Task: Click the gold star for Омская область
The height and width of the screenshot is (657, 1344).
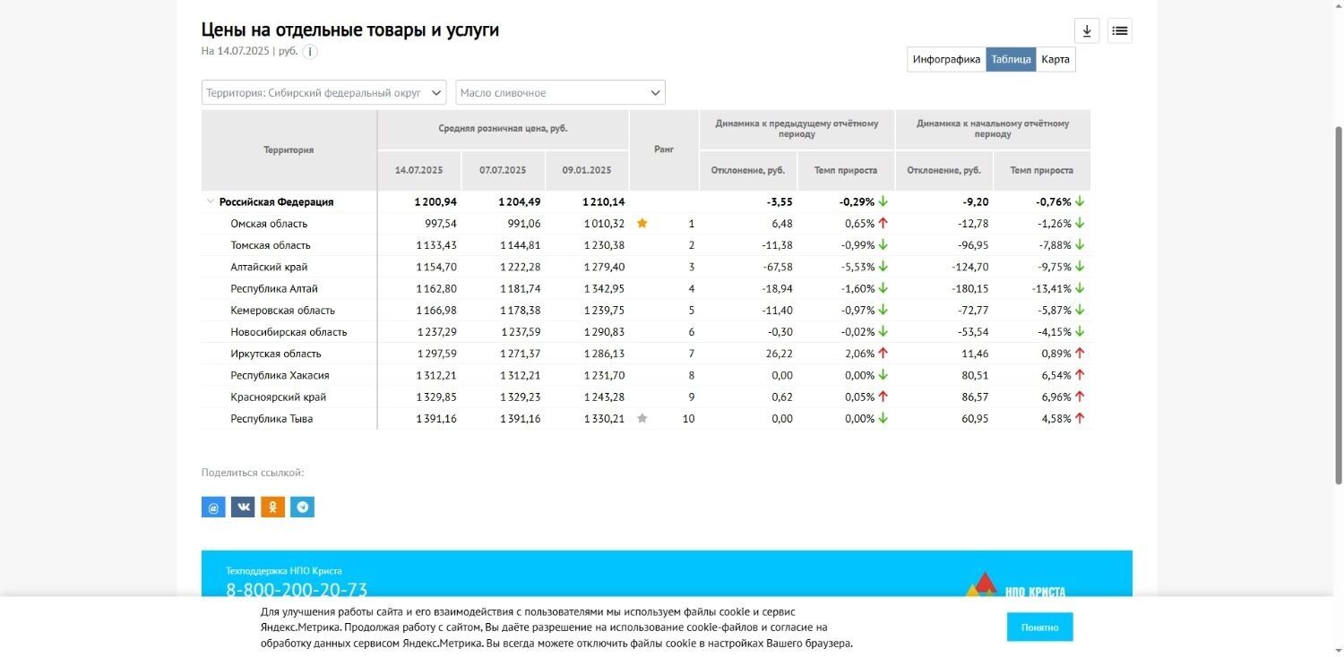Action: 642,224
